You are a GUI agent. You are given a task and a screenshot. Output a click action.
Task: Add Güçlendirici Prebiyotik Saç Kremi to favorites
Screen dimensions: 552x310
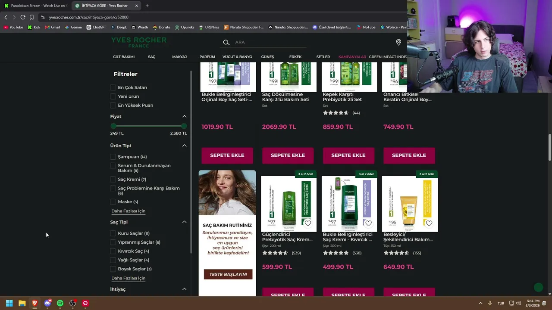(x=307, y=223)
